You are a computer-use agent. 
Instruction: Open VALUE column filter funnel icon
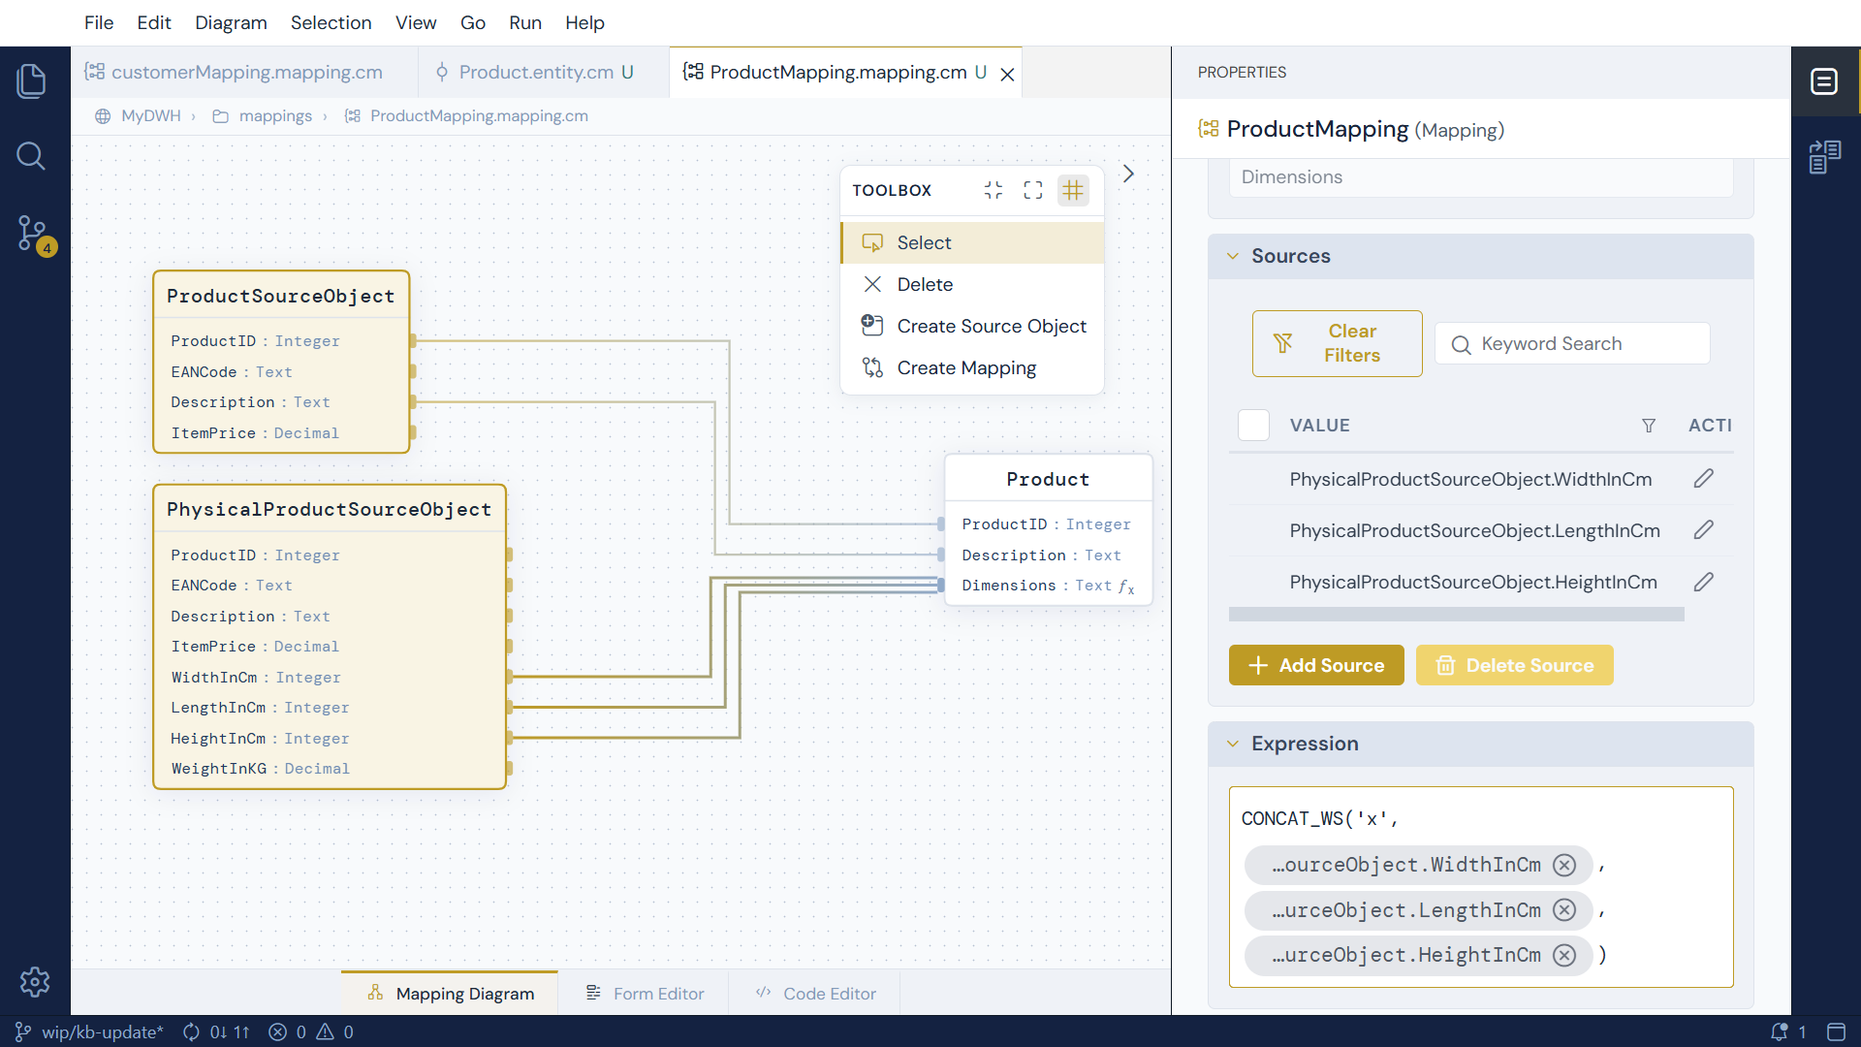1649,426
